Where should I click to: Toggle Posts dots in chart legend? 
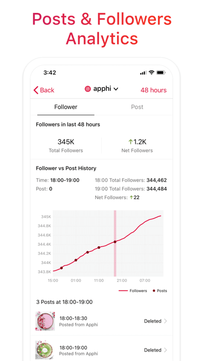[160, 291]
